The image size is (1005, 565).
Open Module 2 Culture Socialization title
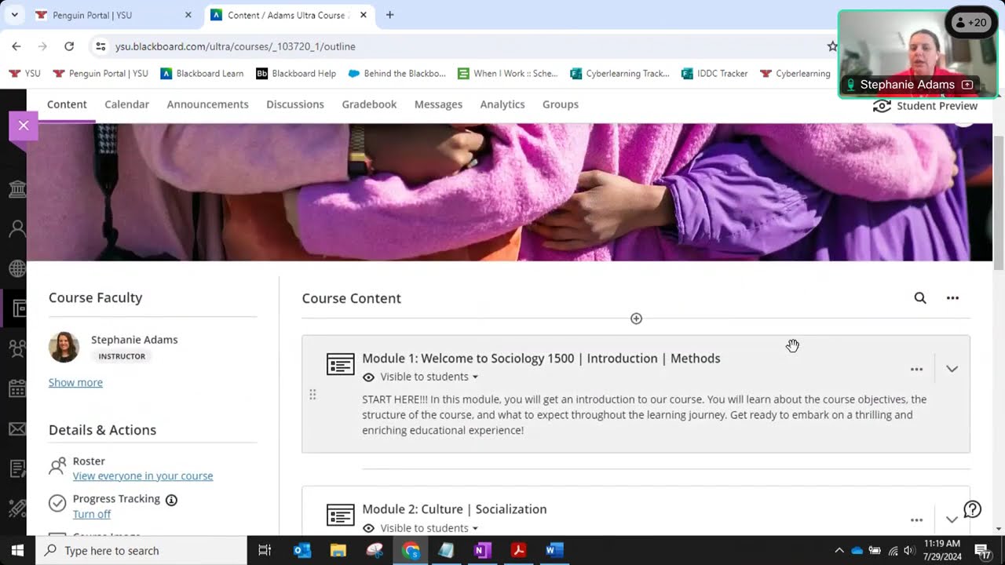point(455,509)
